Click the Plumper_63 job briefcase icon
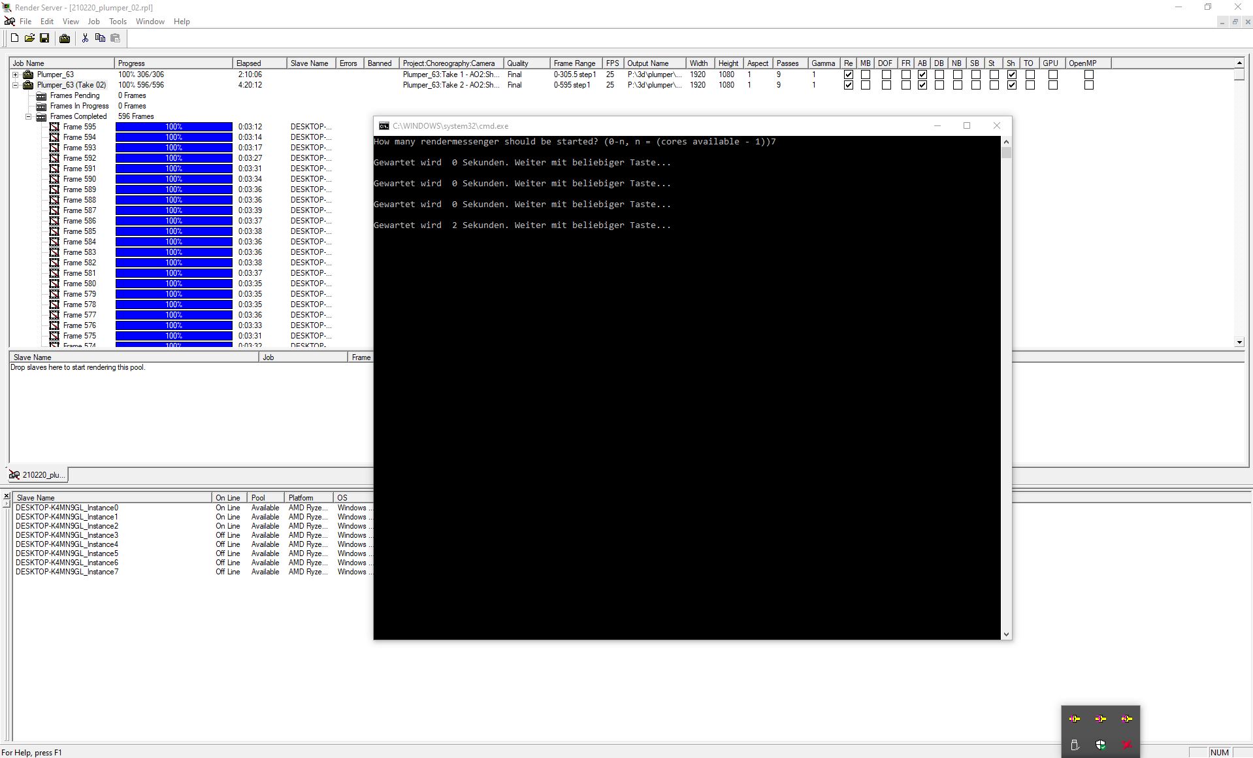Viewport: 1253px width, 758px height. [x=28, y=74]
